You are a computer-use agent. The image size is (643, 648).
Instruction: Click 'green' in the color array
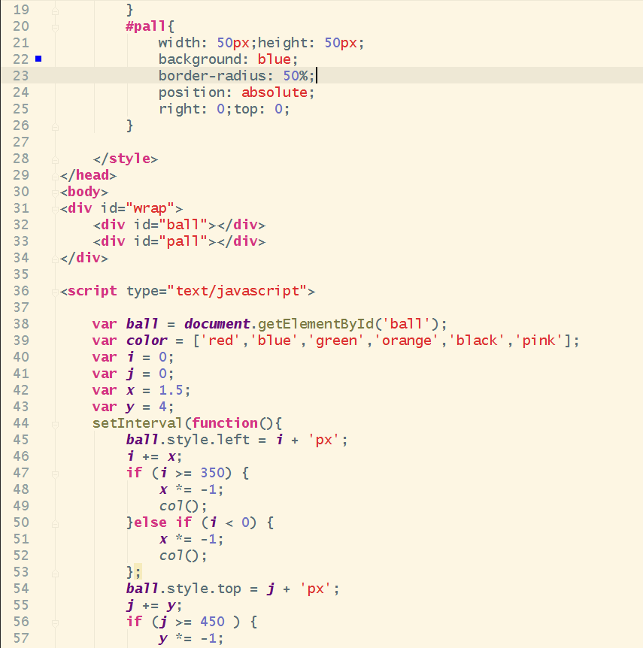tap(336, 341)
